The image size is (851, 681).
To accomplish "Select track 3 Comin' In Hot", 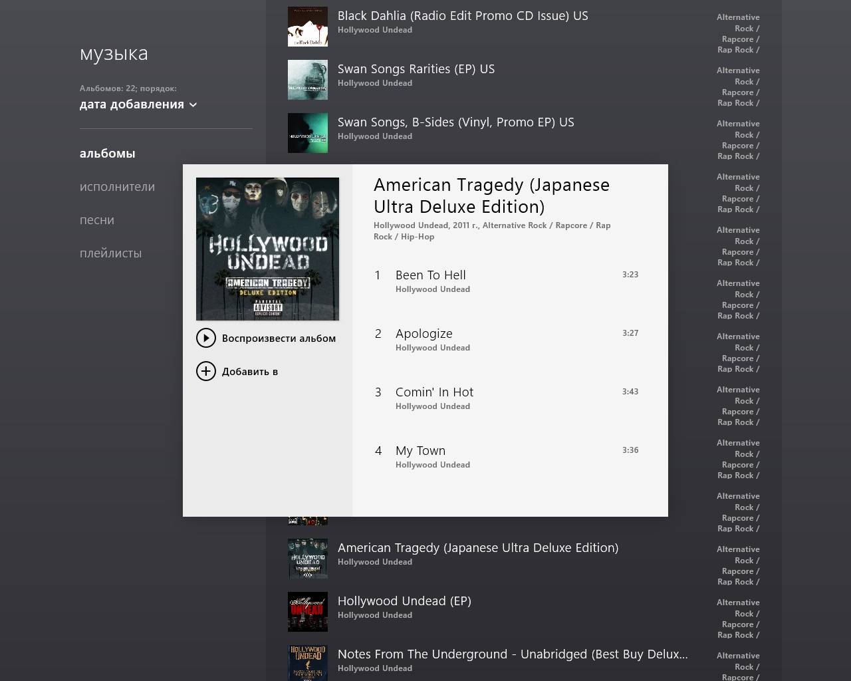I will tap(507, 398).
